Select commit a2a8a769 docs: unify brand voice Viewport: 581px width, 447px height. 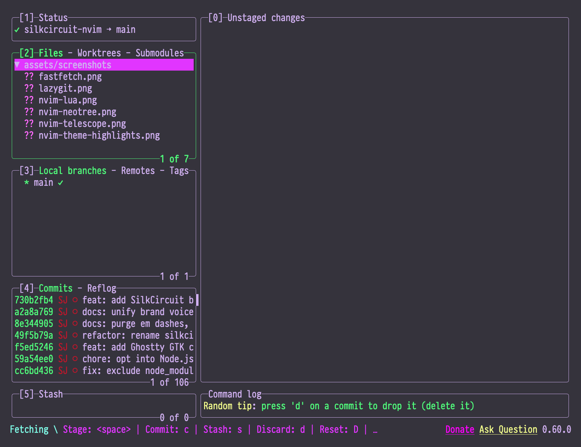104,312
